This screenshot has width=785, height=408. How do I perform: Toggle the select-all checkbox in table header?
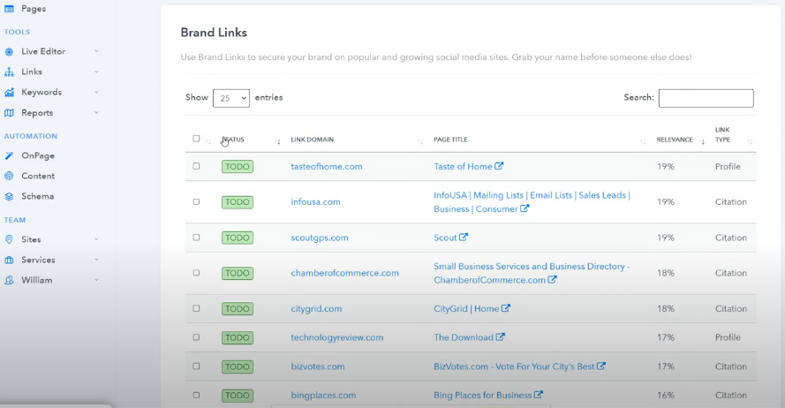point(196,138)
